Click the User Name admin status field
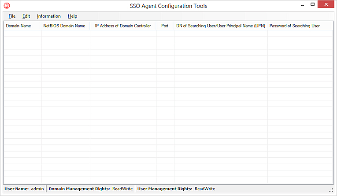Image resolution: width=337 pixels, height=196 pixels. point(24,189)
